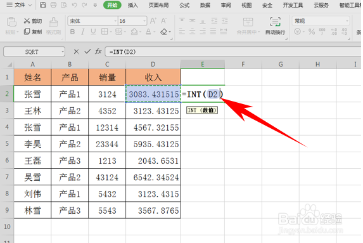Click the 剪切 cut button
The width and height of the screenshot is (363, 243).
(x=33, y=21)
